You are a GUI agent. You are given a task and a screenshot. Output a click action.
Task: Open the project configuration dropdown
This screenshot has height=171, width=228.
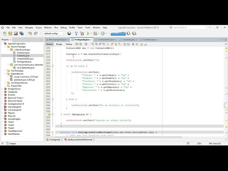(54, 33)
